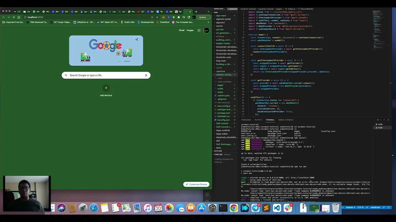Image resolution: width=396 pixels, height=222 pixels.
Task: Open Trash in the Dock
Action: click(336, 208)
